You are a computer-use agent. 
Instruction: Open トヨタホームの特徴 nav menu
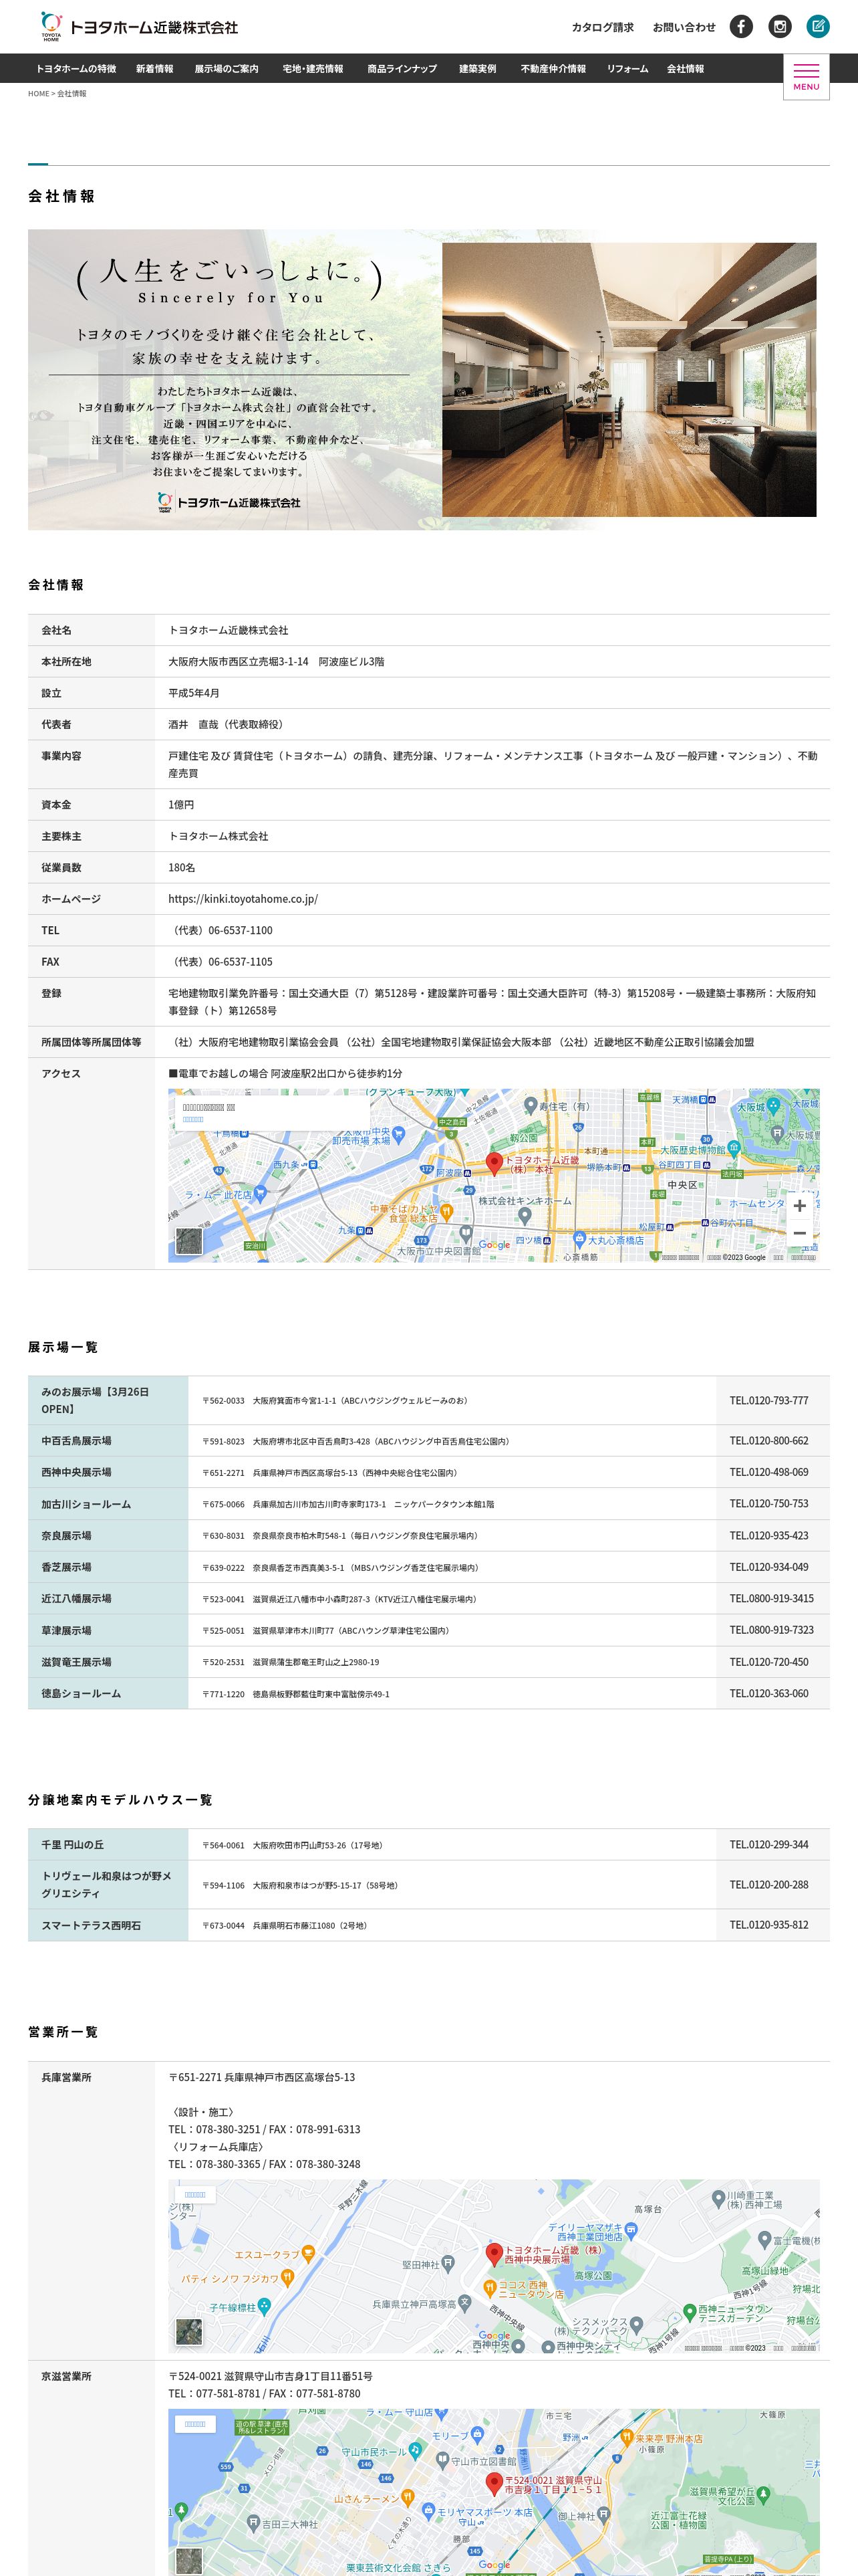pos(76,69)
